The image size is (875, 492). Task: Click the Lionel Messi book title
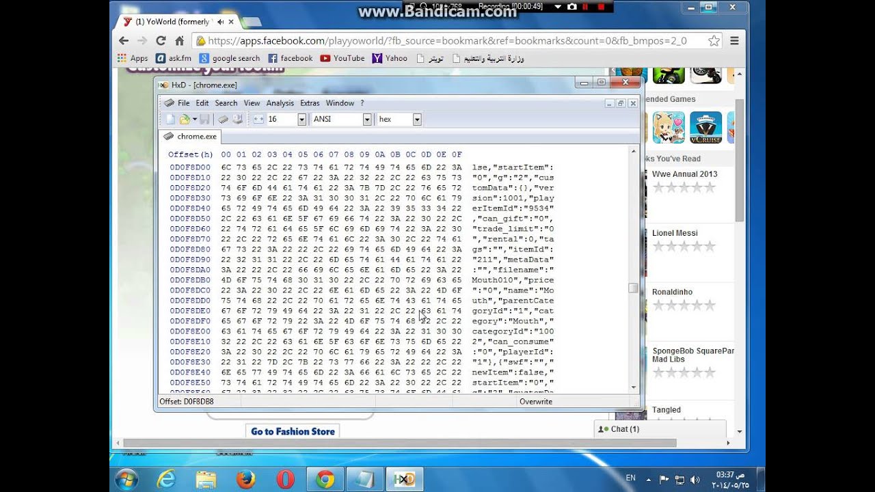[x=675, y=233]
